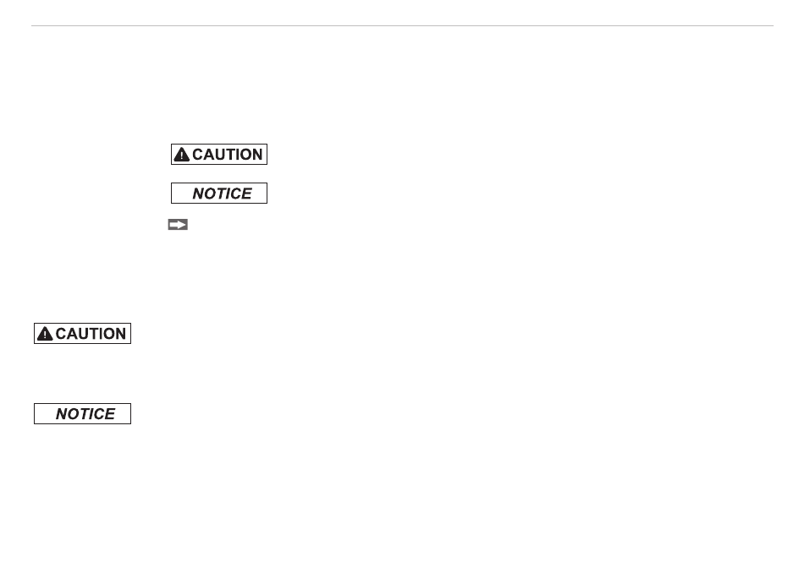Select the arrow symbol beneath the upper NOTICE box
Viewport: 804px width, 562px height.
click(x=178, y=225)
